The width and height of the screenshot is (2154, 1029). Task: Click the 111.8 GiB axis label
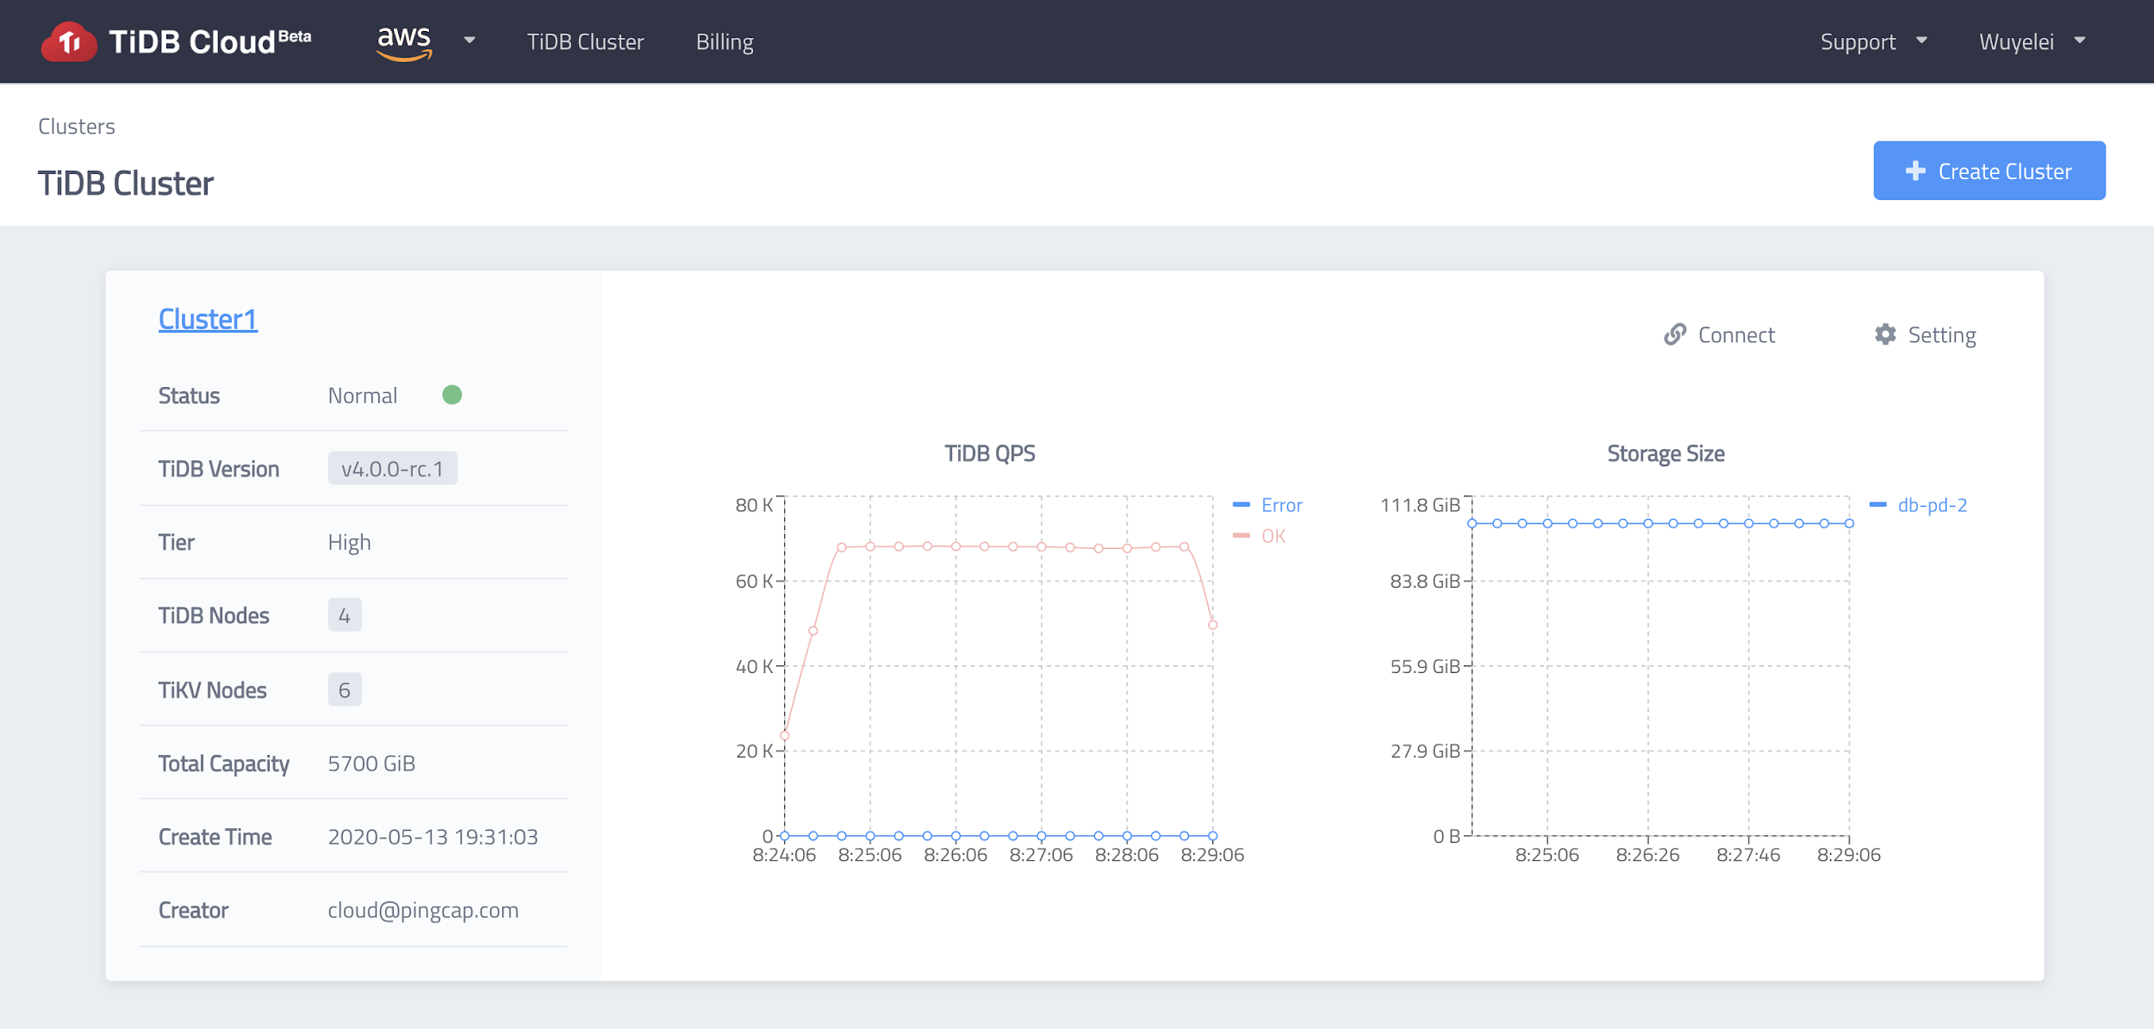[1420, 505]
